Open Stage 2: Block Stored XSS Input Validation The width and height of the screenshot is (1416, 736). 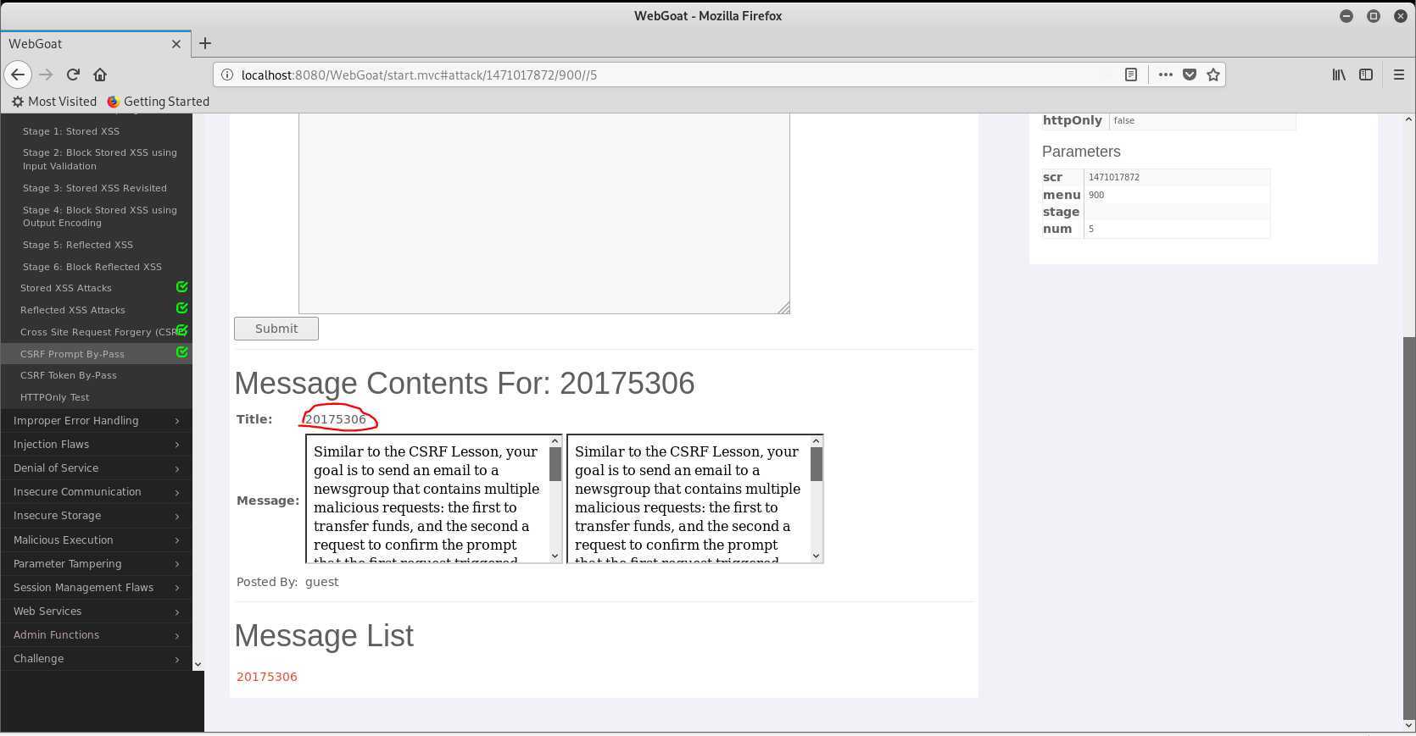point(100,159)
